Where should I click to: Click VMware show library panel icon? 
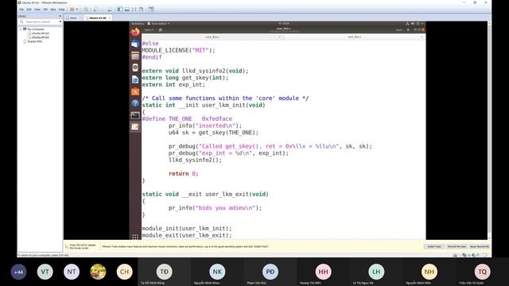[120, 10]
